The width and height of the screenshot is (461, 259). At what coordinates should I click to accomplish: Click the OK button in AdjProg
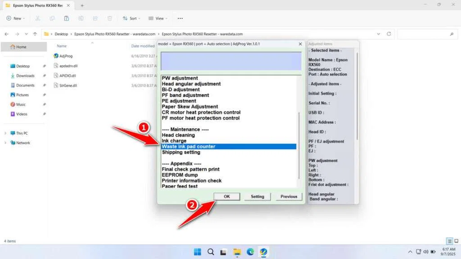226,196
